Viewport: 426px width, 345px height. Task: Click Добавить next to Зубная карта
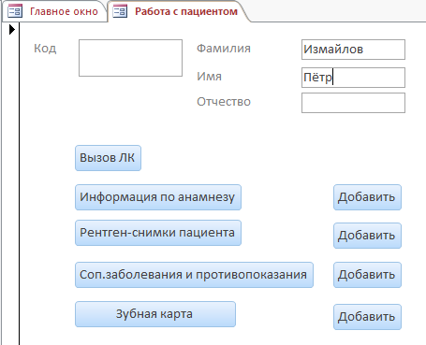367,317
